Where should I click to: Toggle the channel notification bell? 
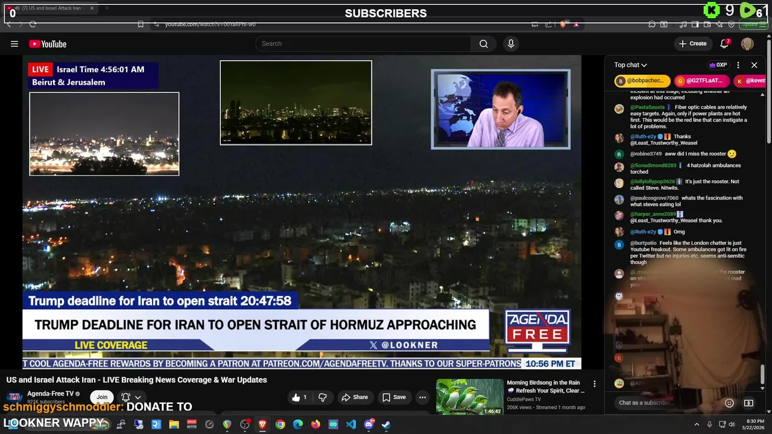(125, 397)
